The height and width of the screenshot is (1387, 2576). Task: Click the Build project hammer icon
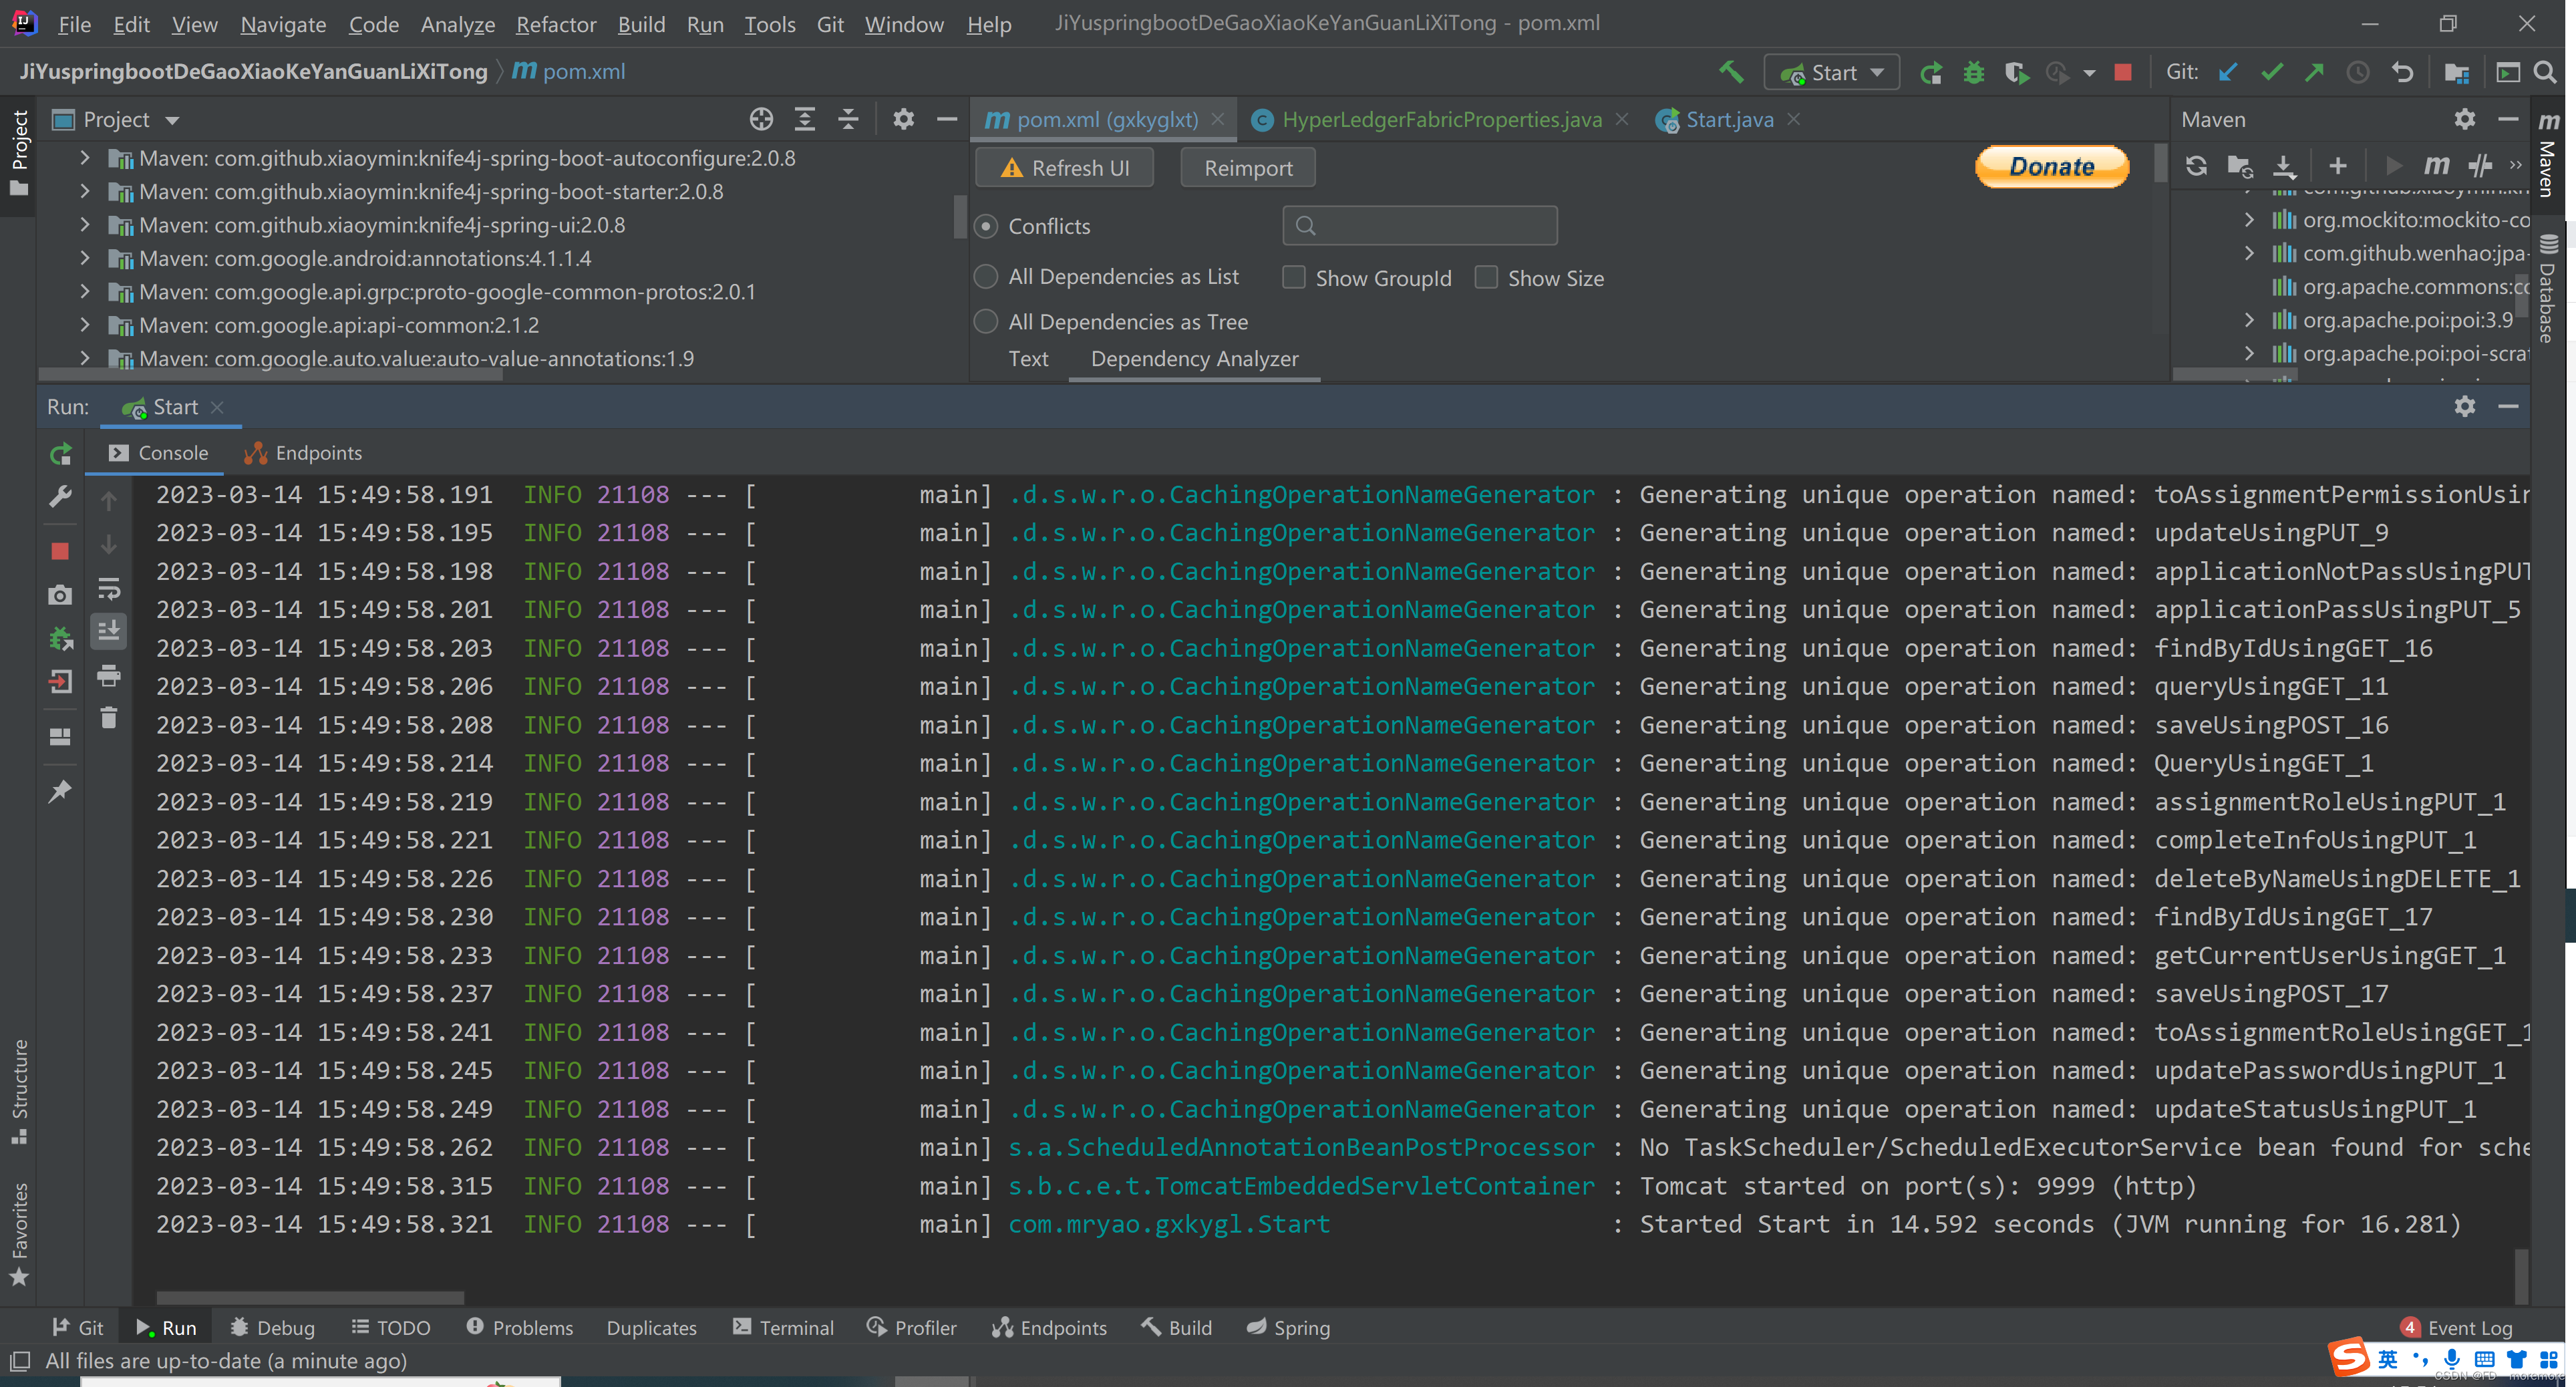pos(1731,72)
